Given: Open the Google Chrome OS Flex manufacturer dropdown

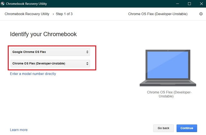Looking at the screenshot, I should [50, 52].
